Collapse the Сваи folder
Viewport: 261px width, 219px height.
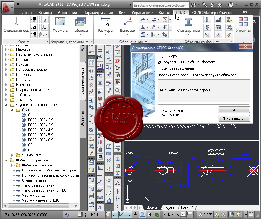pos(12,110)
